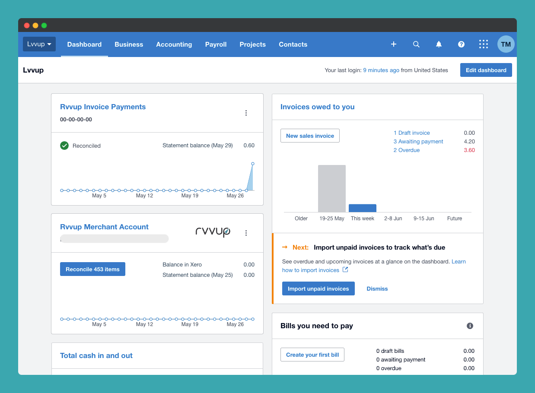Open the help question mark icon
Screen dimensions: 535x393
(x=461, y=44)
